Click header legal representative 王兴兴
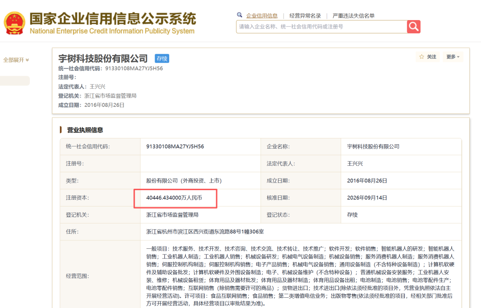 click(x=97, y=87)
